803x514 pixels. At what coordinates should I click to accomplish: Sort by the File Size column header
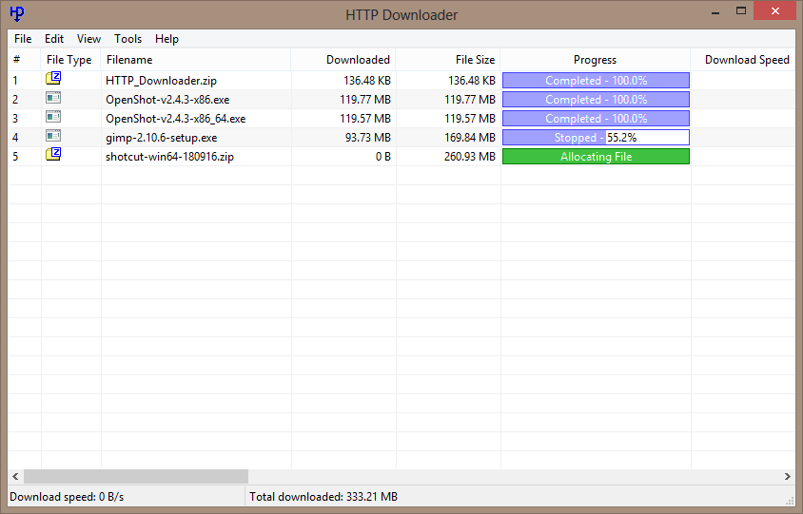pos(448,60)
